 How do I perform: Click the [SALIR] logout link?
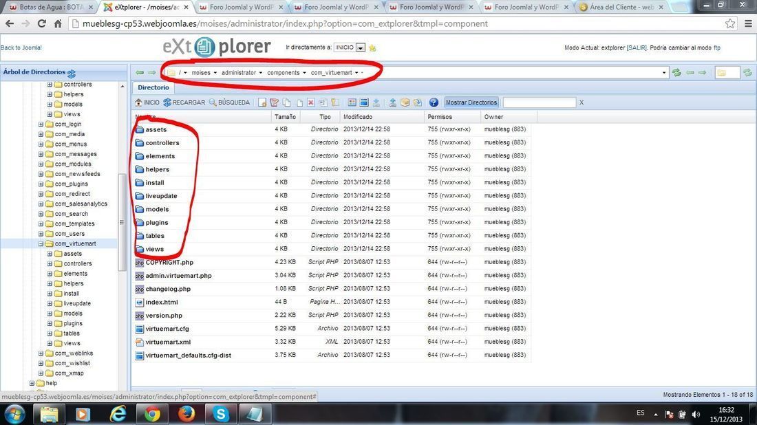point(637,47)
